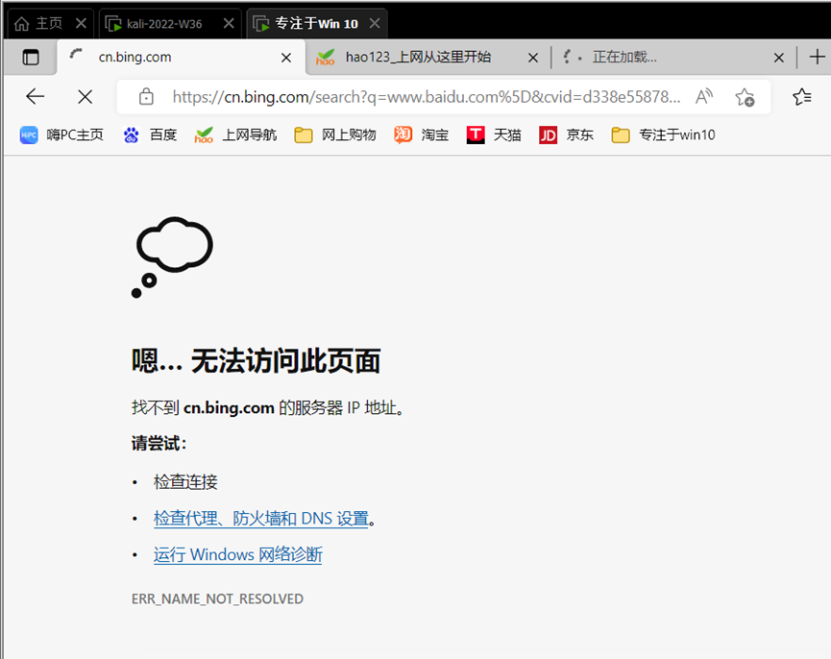Add this page to favorites
This screenshot has height=659, width=831.
745,96
